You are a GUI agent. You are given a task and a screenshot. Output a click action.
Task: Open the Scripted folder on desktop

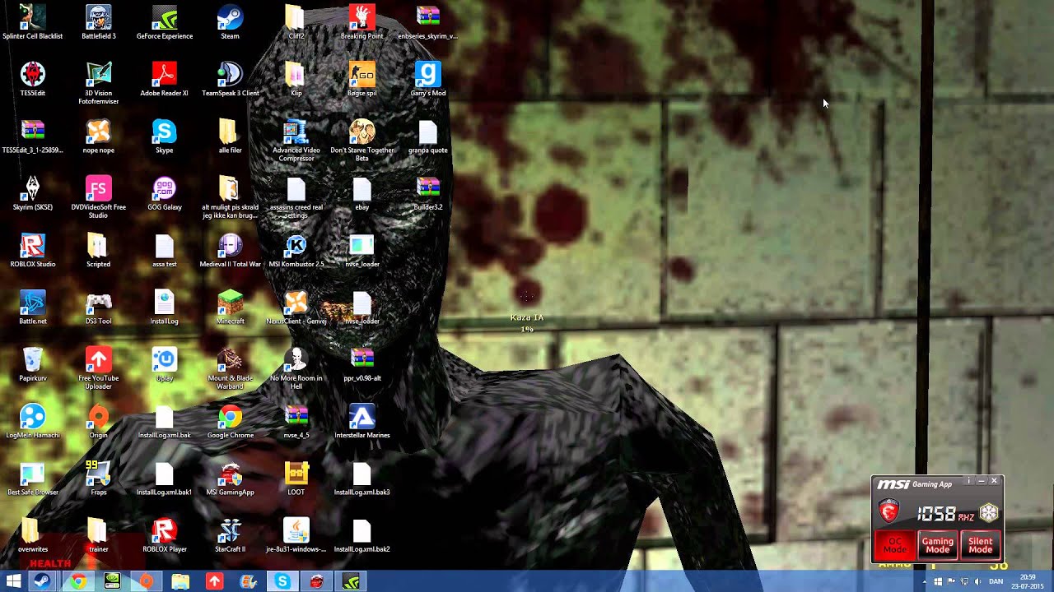click(x=99, y=249)
